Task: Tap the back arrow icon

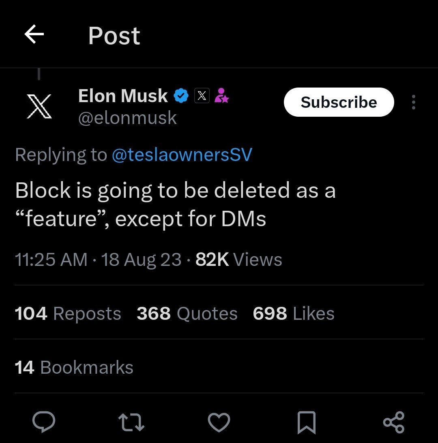Action: tap(34, 35)
